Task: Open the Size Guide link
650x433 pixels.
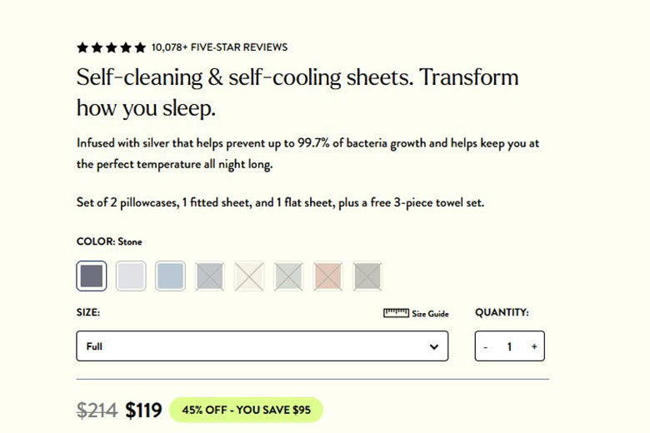Action: click(430, 314)
